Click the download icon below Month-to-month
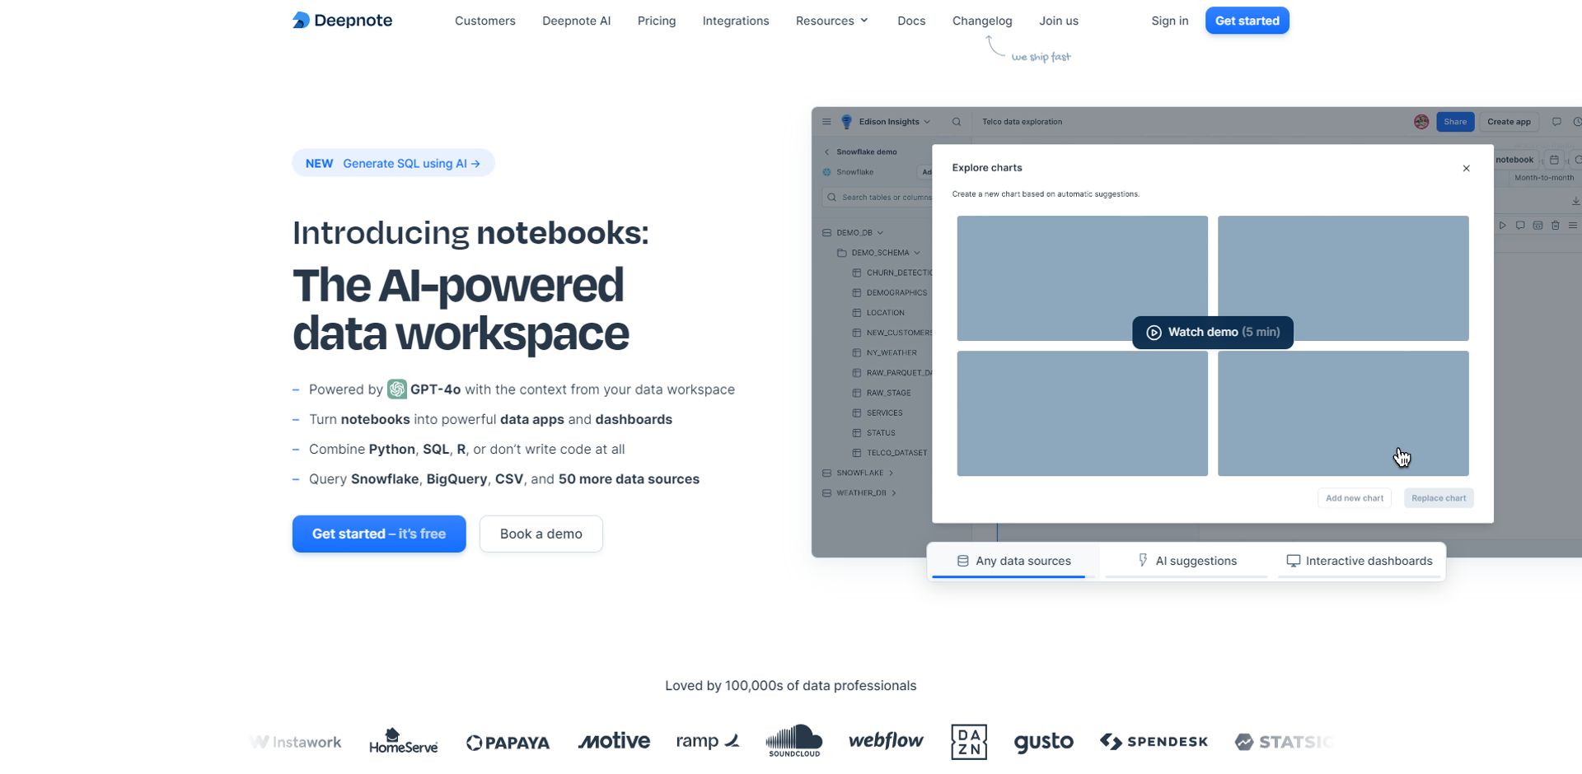Viewport: 1582px width, 774px height. click(x=1575, y=201)
